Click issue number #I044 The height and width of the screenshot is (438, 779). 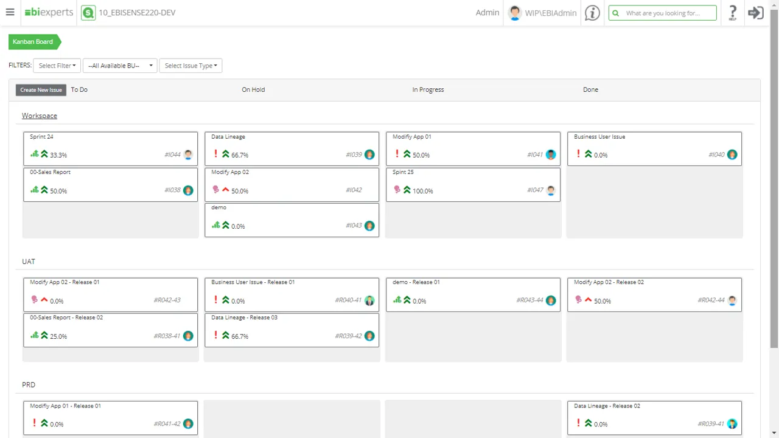172,155
